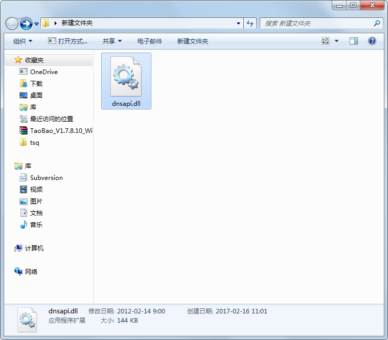Open the Help question mark icon
388x340 pixels.
[x=372, y=41]
